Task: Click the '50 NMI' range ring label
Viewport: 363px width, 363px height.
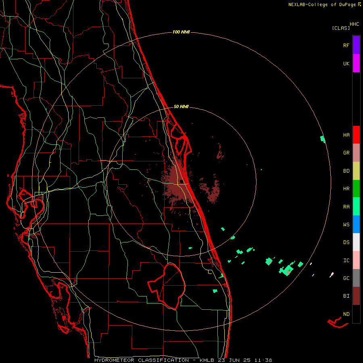Action: 181,107
